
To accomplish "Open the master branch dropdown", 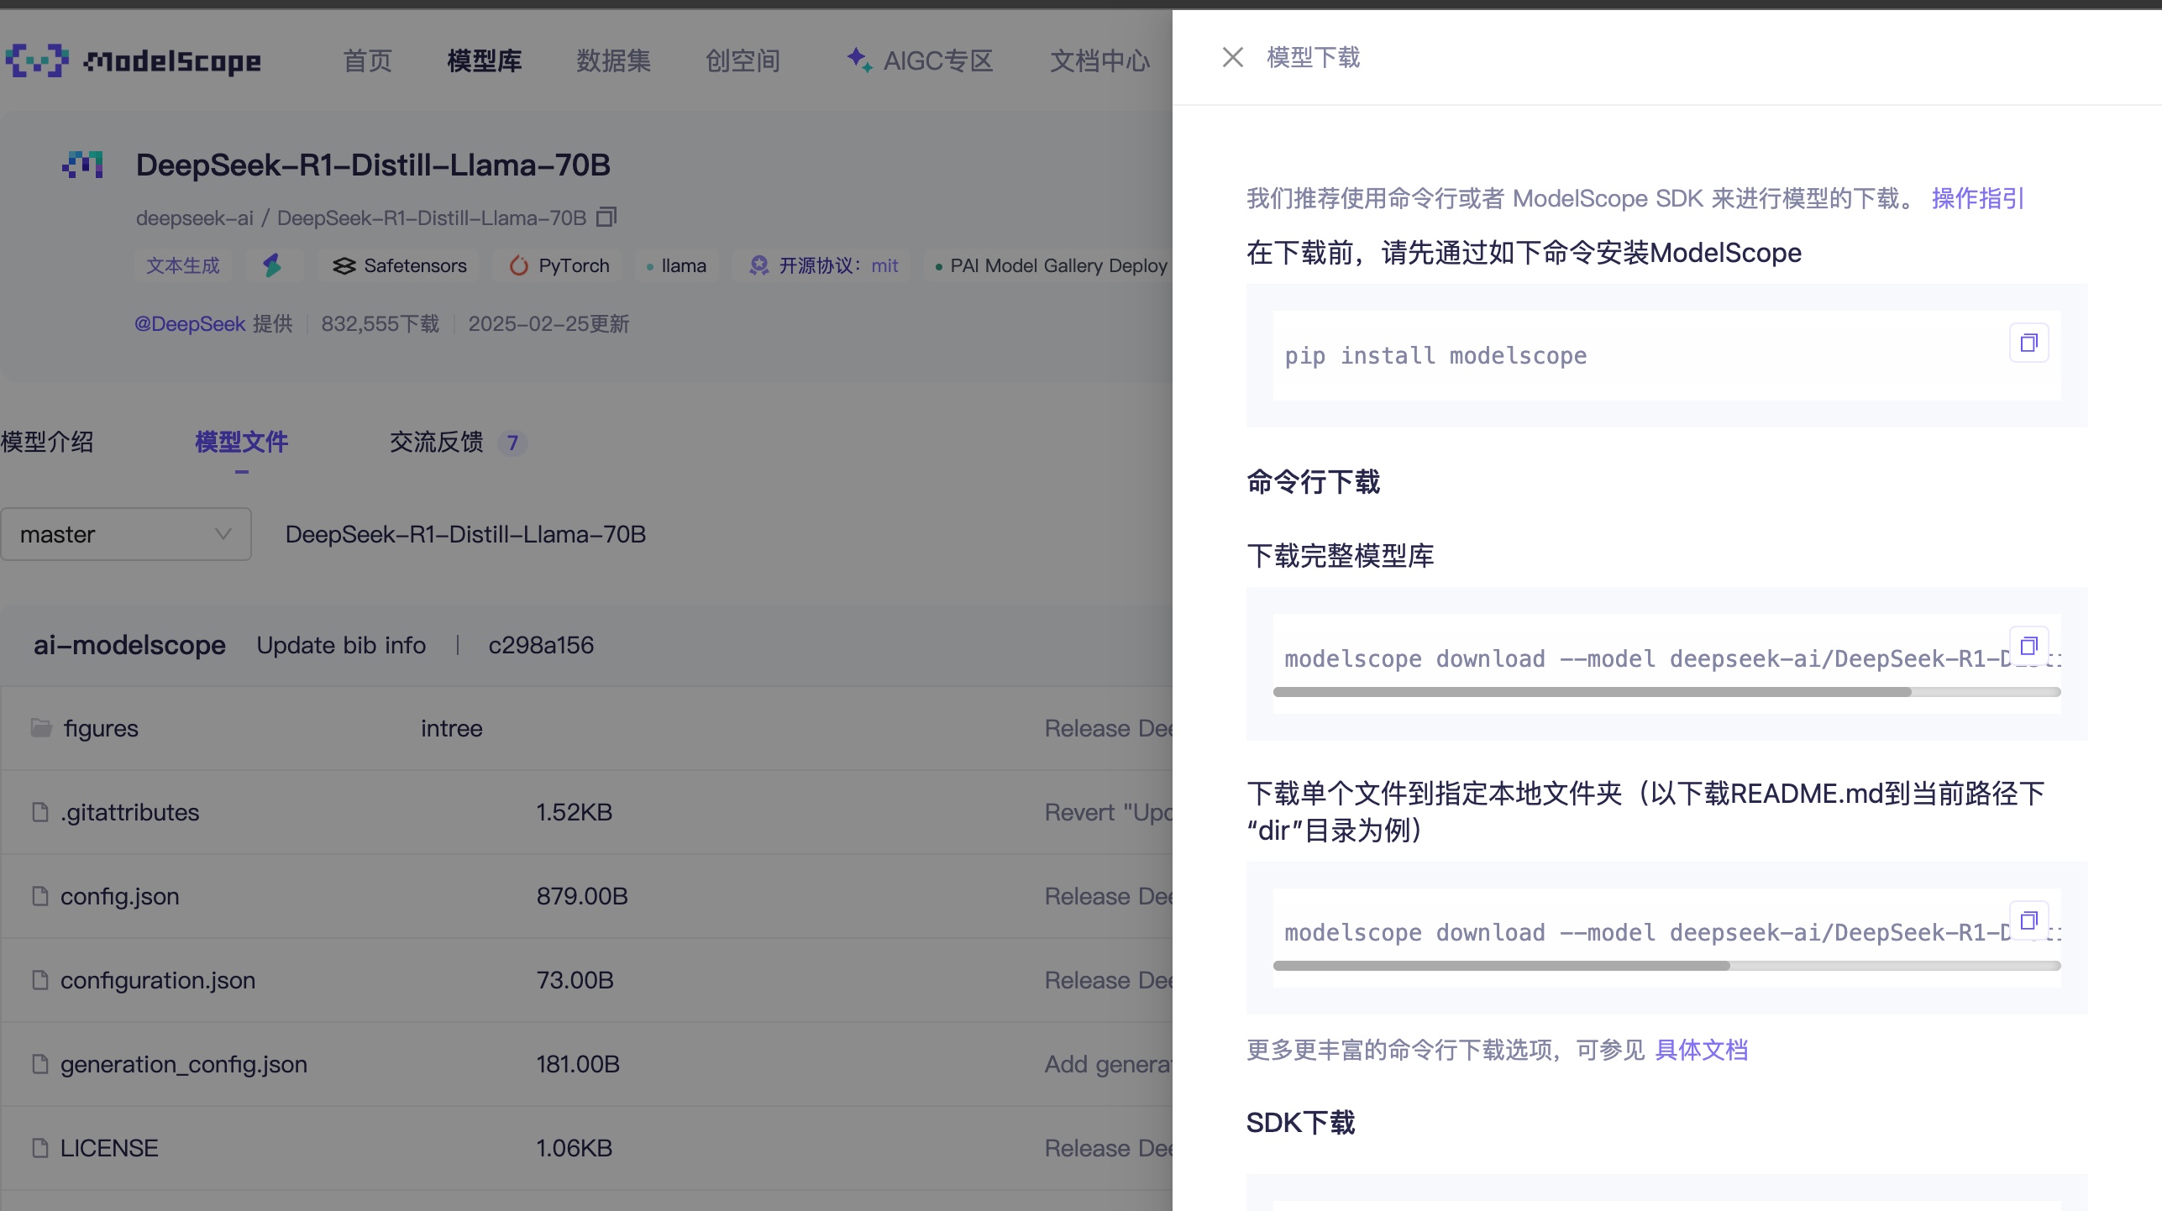I will pyautogui.click(x=126, y=534).
